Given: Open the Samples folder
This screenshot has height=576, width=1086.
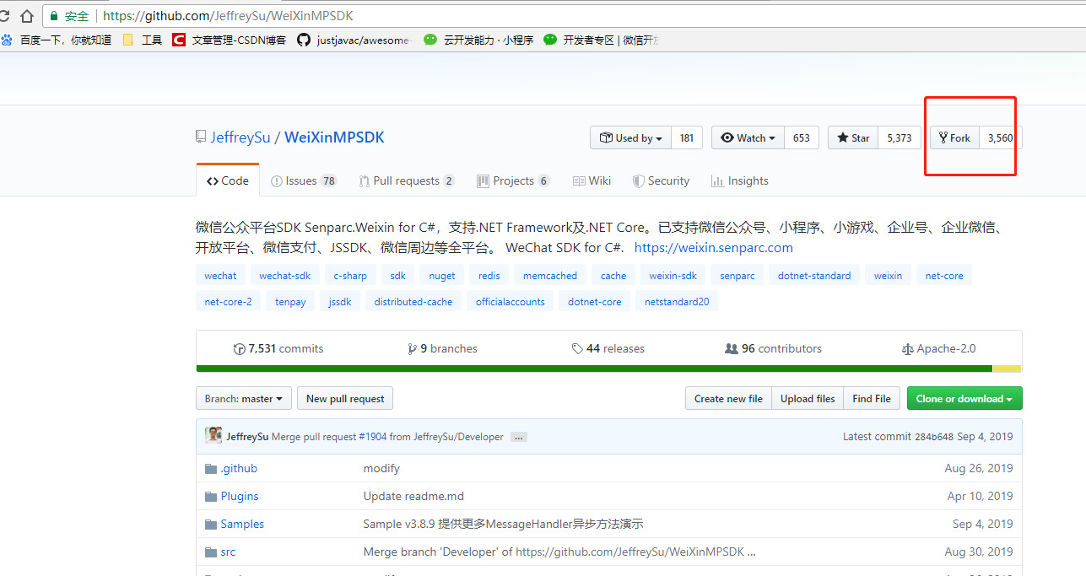Looking at the screenshot, I should pos(242,524).
